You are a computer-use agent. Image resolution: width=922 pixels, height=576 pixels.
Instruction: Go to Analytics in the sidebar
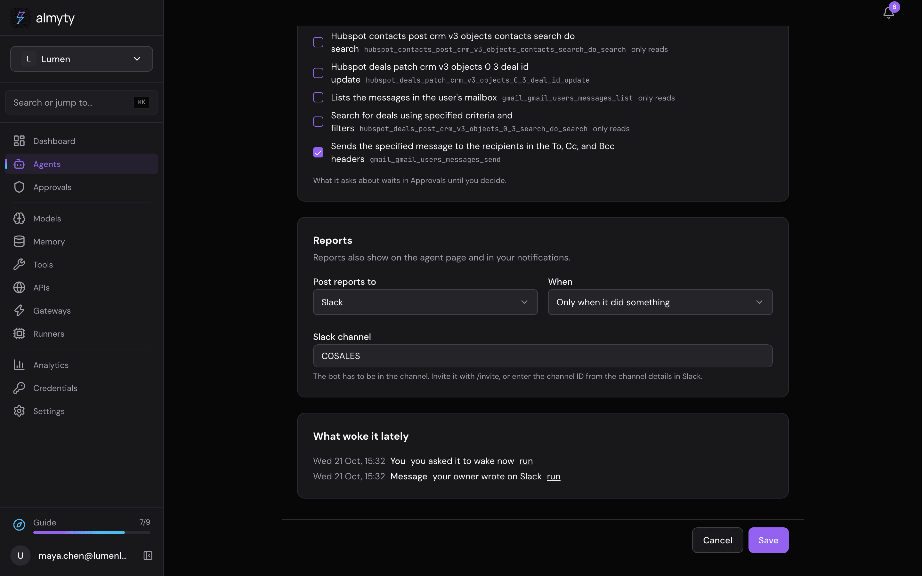[82, 365]
